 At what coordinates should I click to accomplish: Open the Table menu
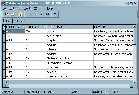pos(28,8)
